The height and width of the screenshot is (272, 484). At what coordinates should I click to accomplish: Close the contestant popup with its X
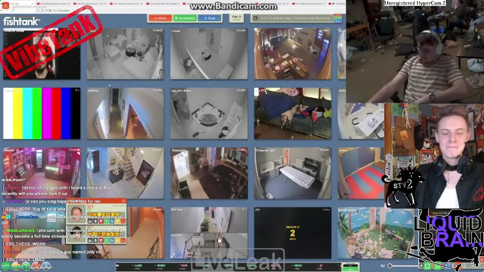coord(123,201)
